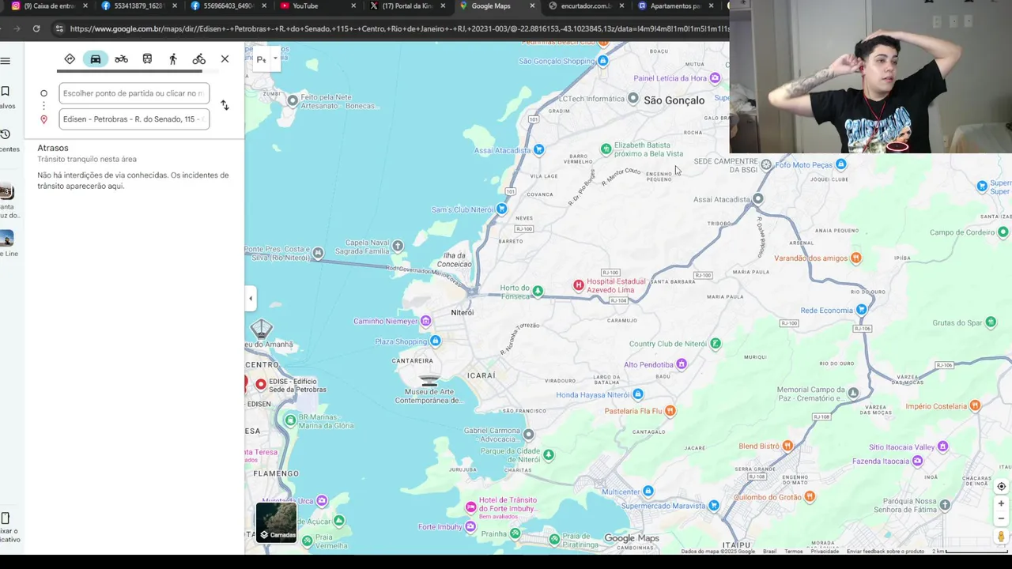
Task: Click Atrasos heading in panel
Action: [x=53, y=148]
